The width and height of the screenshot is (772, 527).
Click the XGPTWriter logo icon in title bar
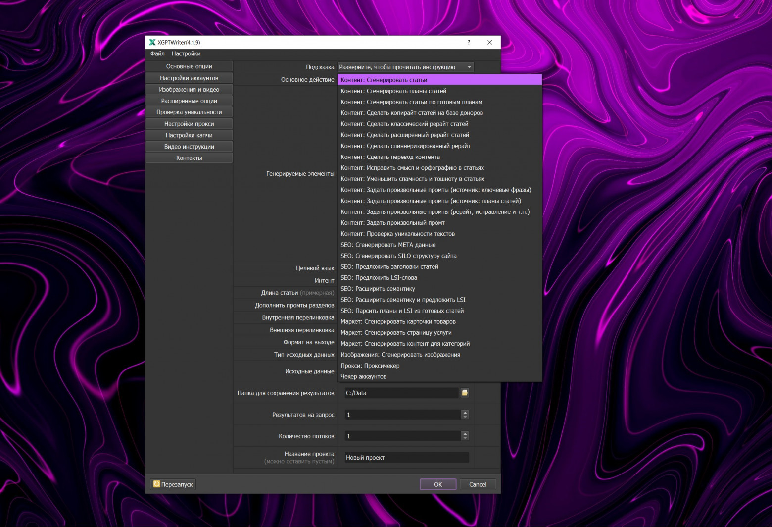[152, 42]
